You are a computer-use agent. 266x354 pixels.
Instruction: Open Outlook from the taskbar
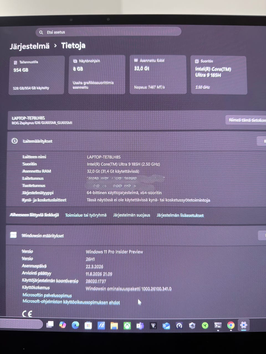[166, 326]
